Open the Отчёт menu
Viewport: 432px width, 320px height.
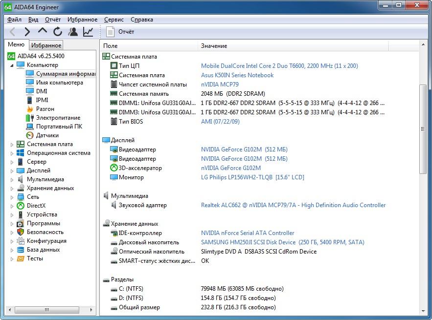point(53,20)
